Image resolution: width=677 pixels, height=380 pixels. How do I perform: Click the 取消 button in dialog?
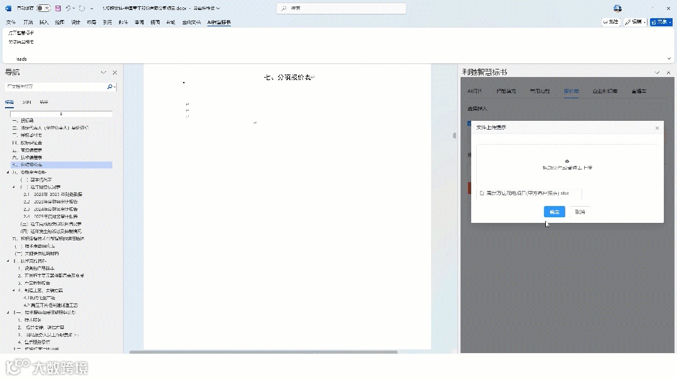580,212
